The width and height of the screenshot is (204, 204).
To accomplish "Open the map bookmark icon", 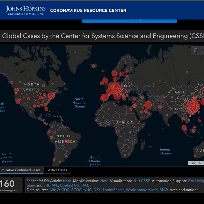I will tap(196, 51).
